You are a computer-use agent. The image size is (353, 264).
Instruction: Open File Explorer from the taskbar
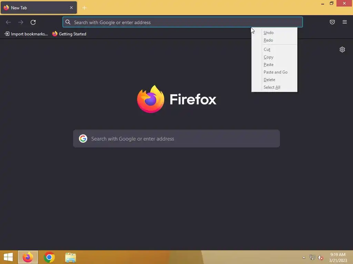[x=70, y=257]
